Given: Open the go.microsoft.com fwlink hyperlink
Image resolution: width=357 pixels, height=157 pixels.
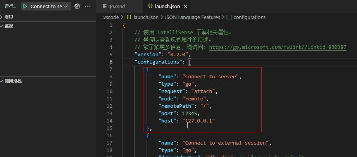Looking at the screenshot, I should (278, 47).
